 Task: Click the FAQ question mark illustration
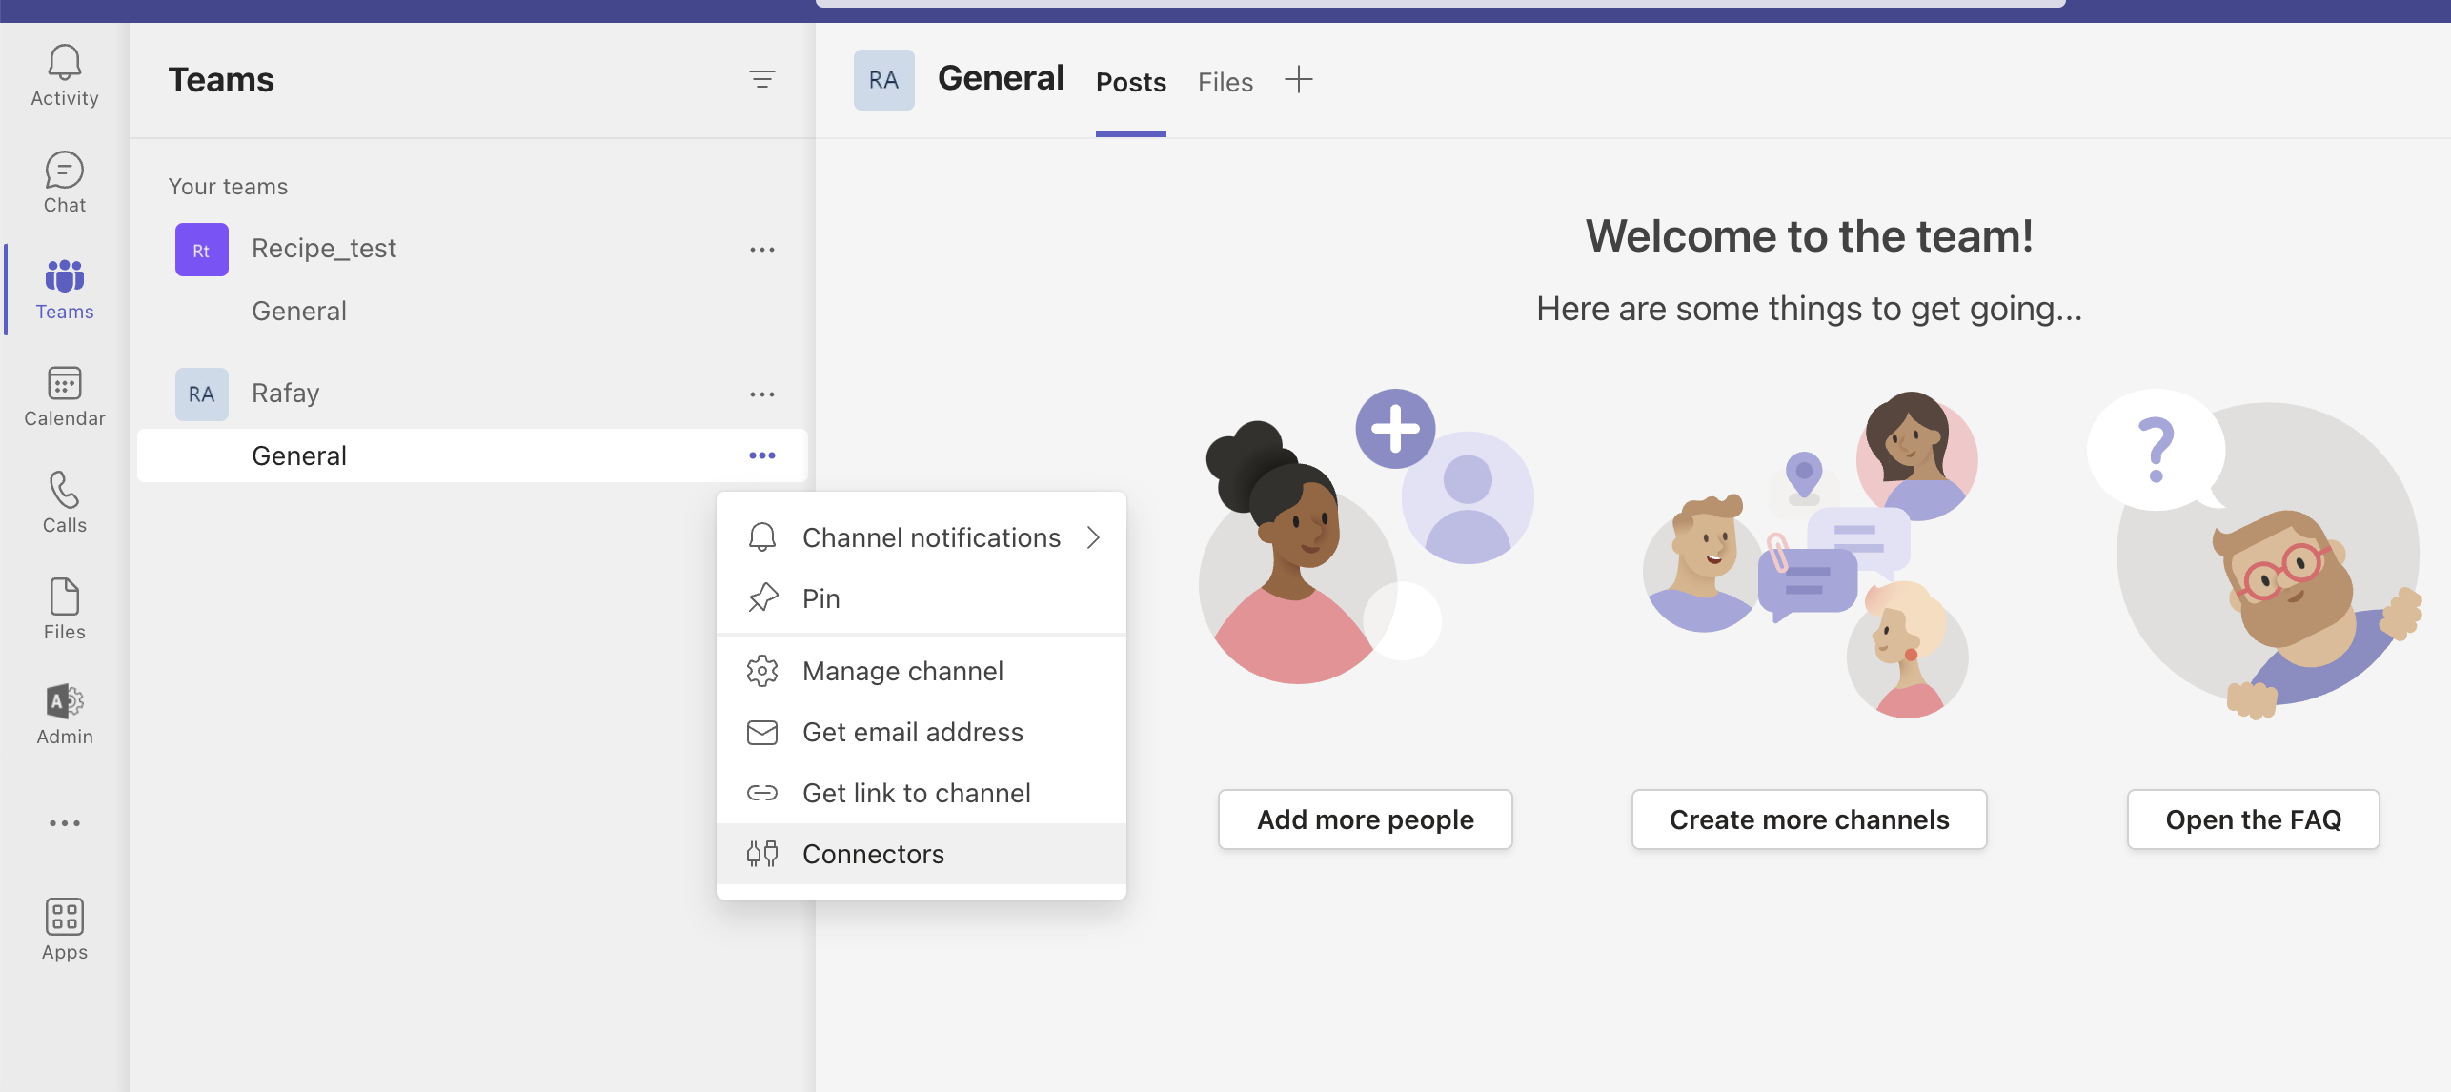point(2253,554)
